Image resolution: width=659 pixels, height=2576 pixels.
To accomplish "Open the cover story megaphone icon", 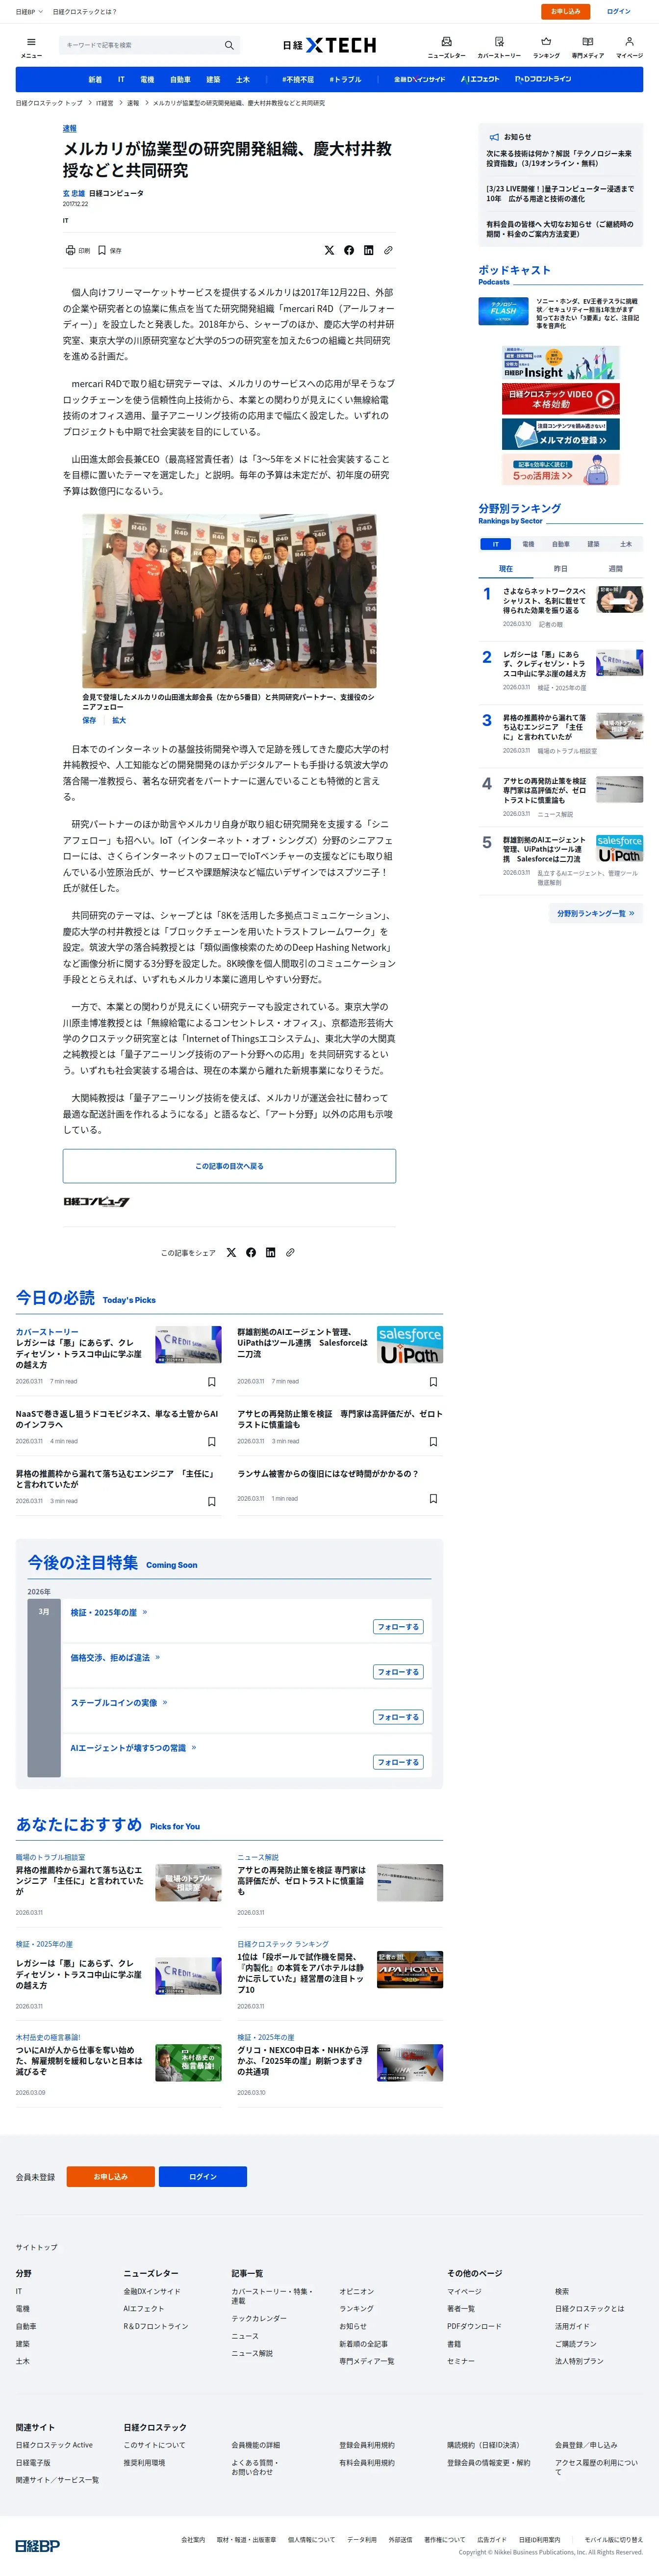I will 499,42.
